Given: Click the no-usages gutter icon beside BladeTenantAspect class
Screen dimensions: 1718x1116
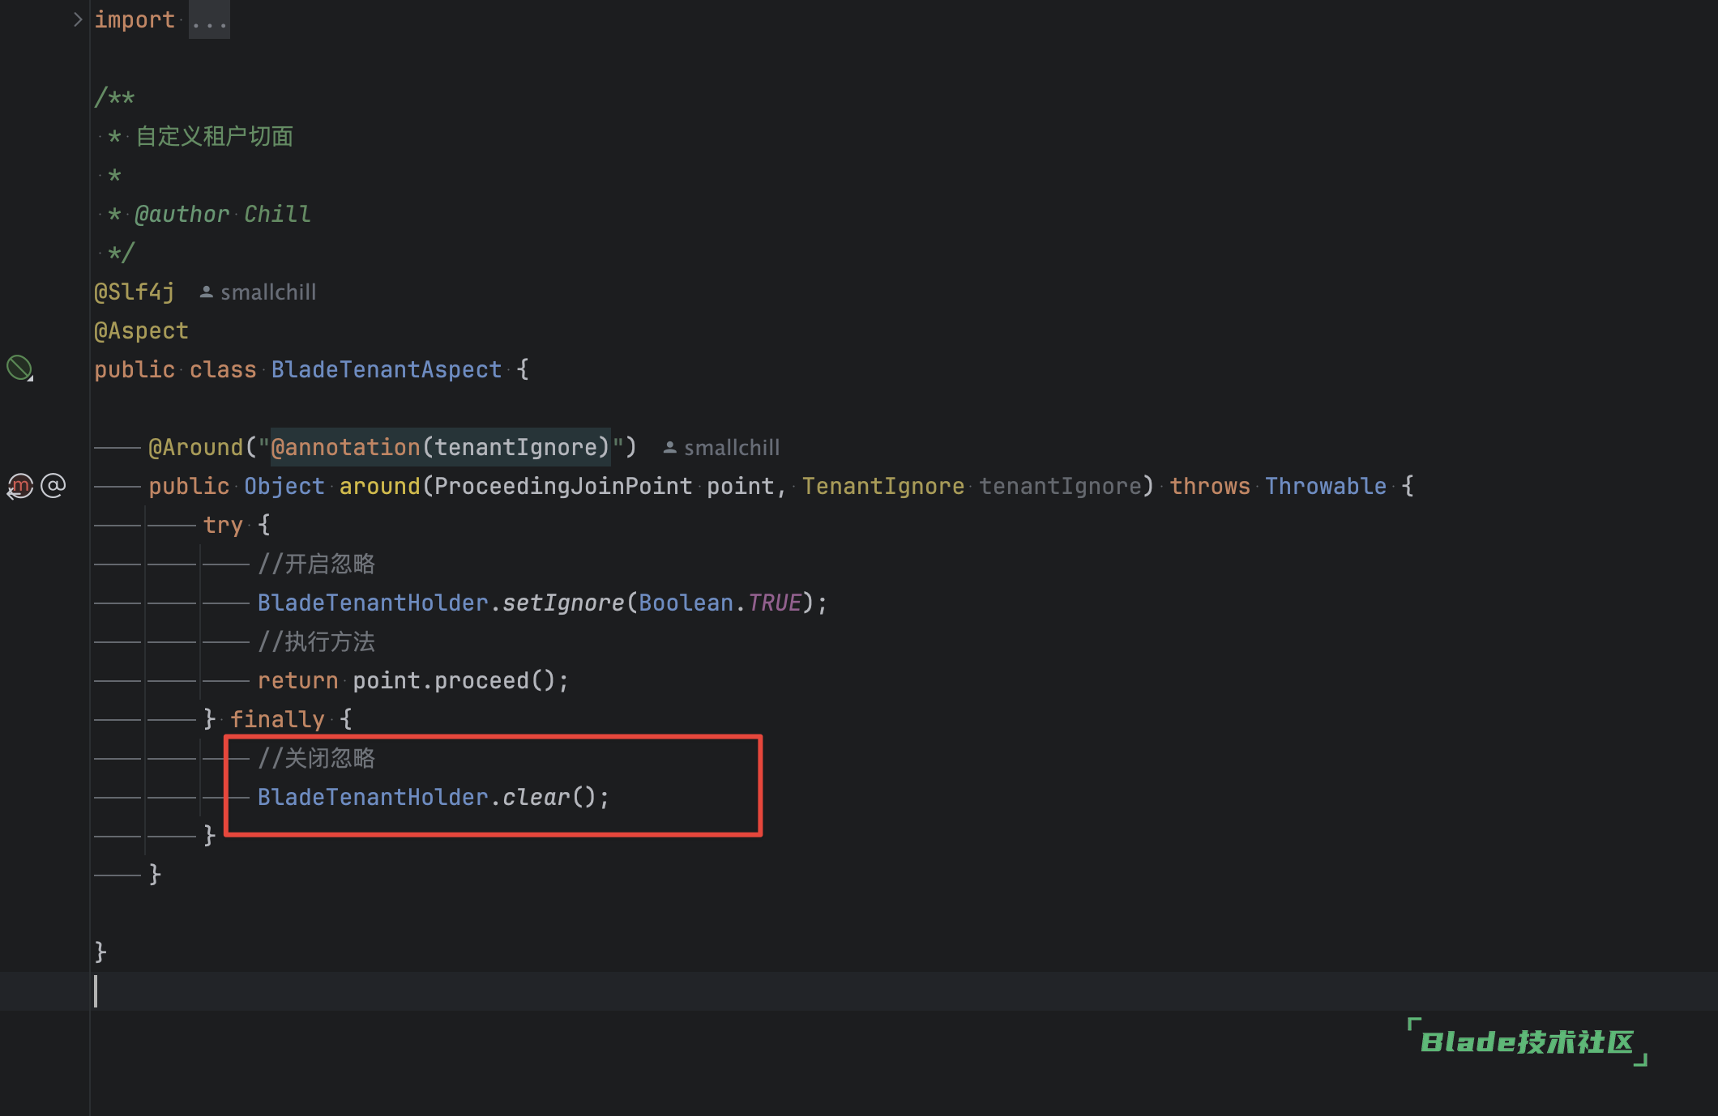Looking at the screenshot, I should 19,368.
